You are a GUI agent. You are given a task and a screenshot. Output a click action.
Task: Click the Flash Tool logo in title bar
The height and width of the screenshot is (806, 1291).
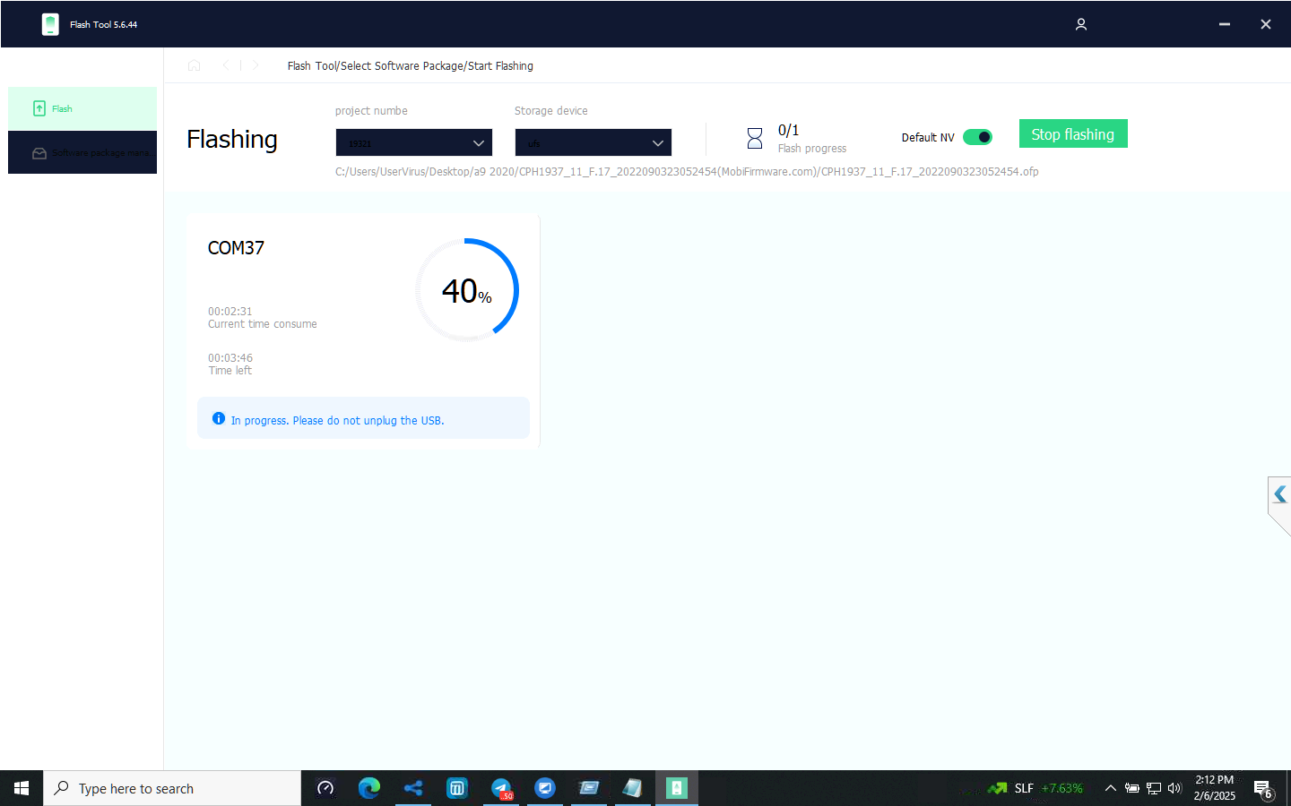pos(50,24)
